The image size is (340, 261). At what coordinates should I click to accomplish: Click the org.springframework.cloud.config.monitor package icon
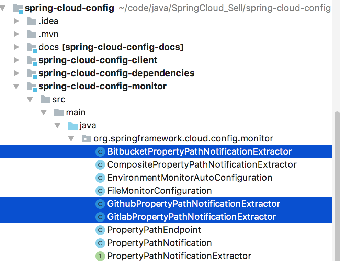click(x=86, y=139)
